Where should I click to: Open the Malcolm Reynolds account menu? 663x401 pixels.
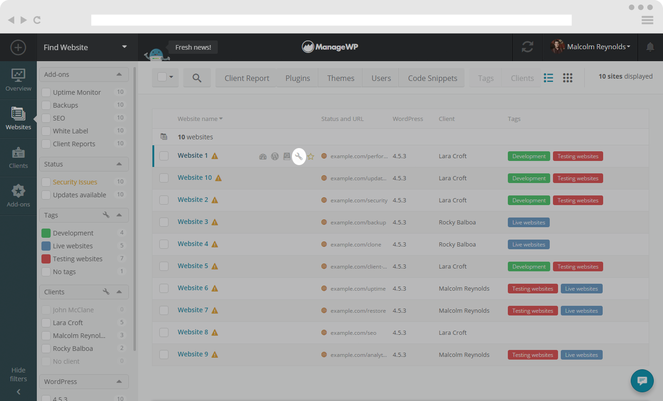click(x=590, y=47)
